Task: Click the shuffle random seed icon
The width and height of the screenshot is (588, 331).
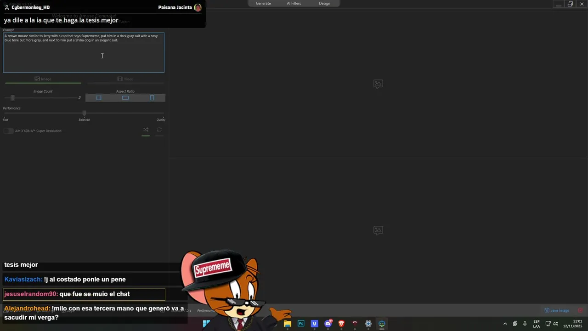Action: pos(146,130)
